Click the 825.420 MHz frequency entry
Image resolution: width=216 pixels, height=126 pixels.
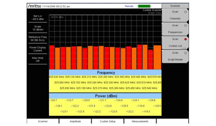(x=128, y=82)
